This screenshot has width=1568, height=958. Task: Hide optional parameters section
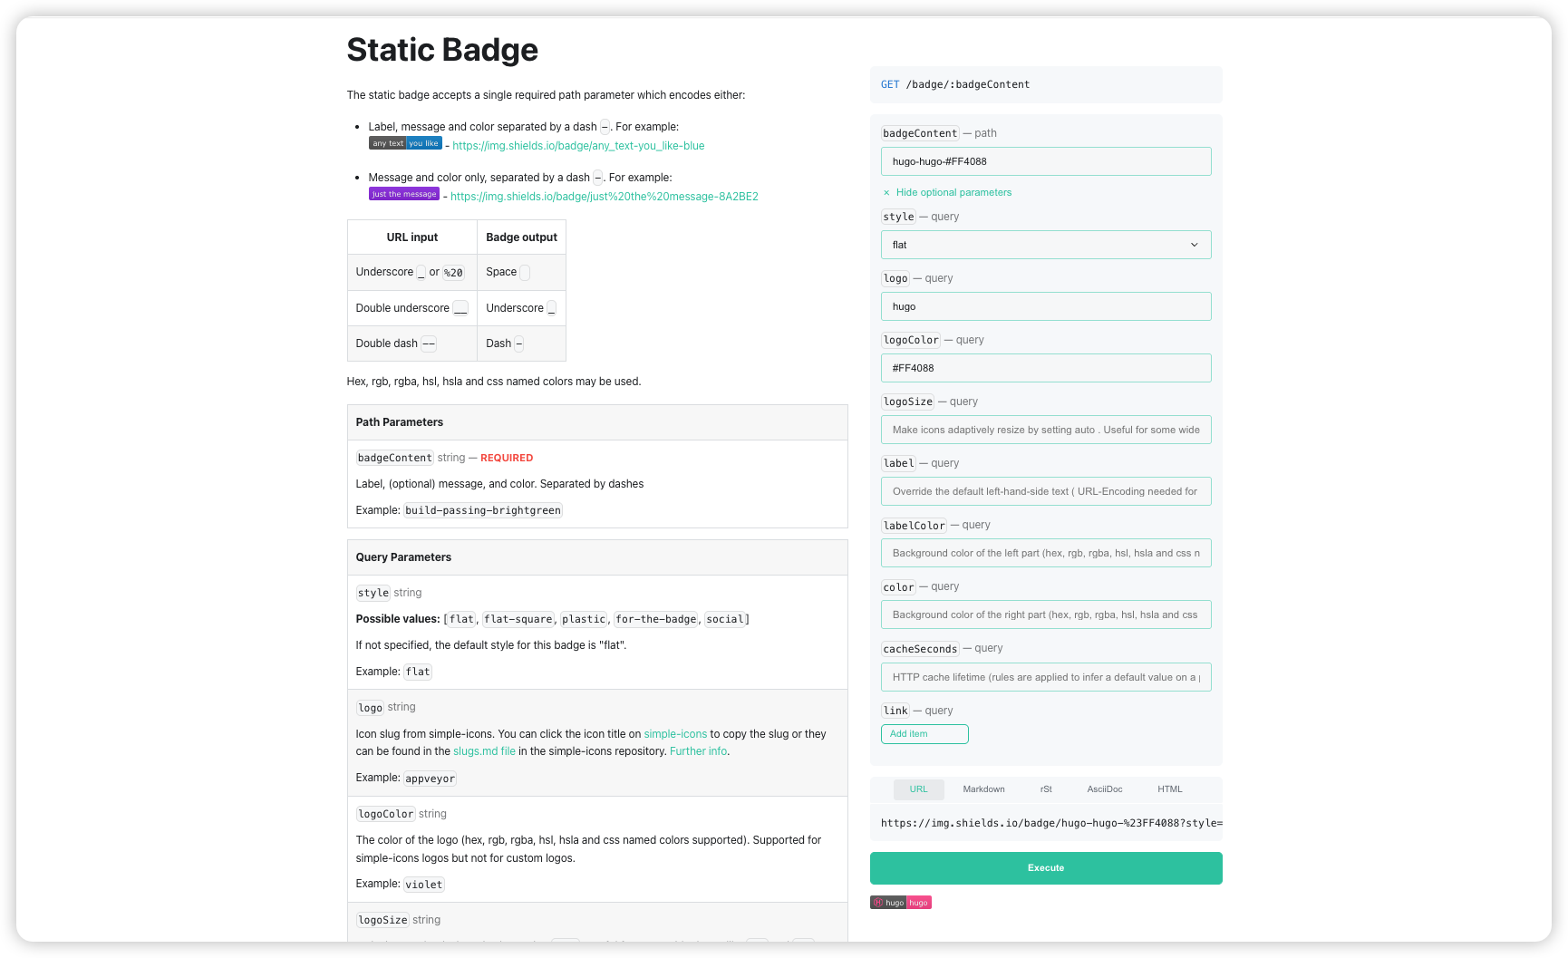pyautogui.click(x=953, y=193)
